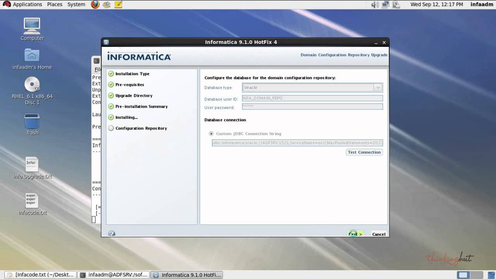This screenshot has height=279, width=496.
Task: Open the Computer desktop icon
Action: [32, 26]
